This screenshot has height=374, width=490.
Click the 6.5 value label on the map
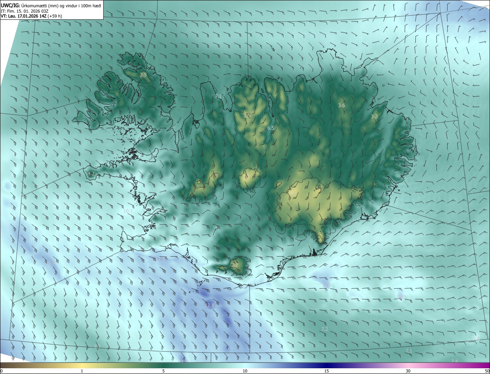pyautogui.click(x=271, y=128)
